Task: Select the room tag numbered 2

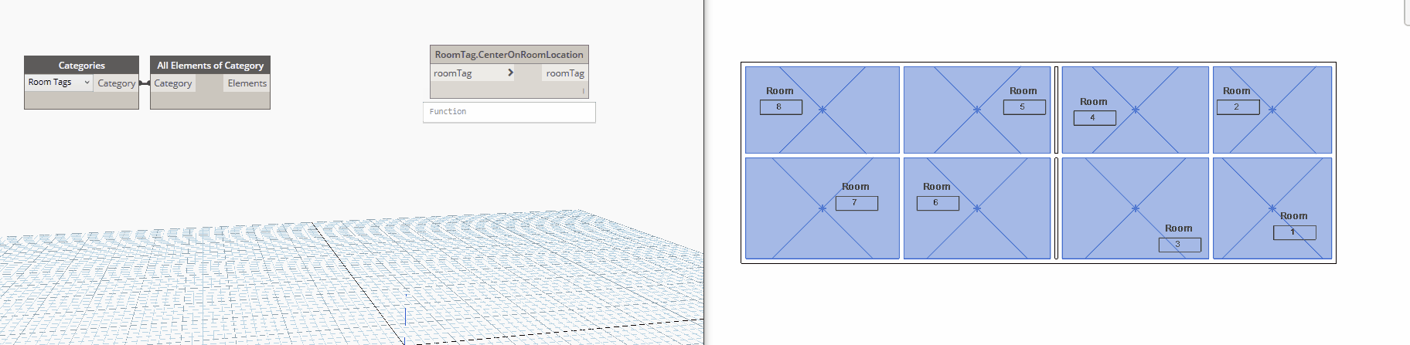Action: [x=1238, y=107]
